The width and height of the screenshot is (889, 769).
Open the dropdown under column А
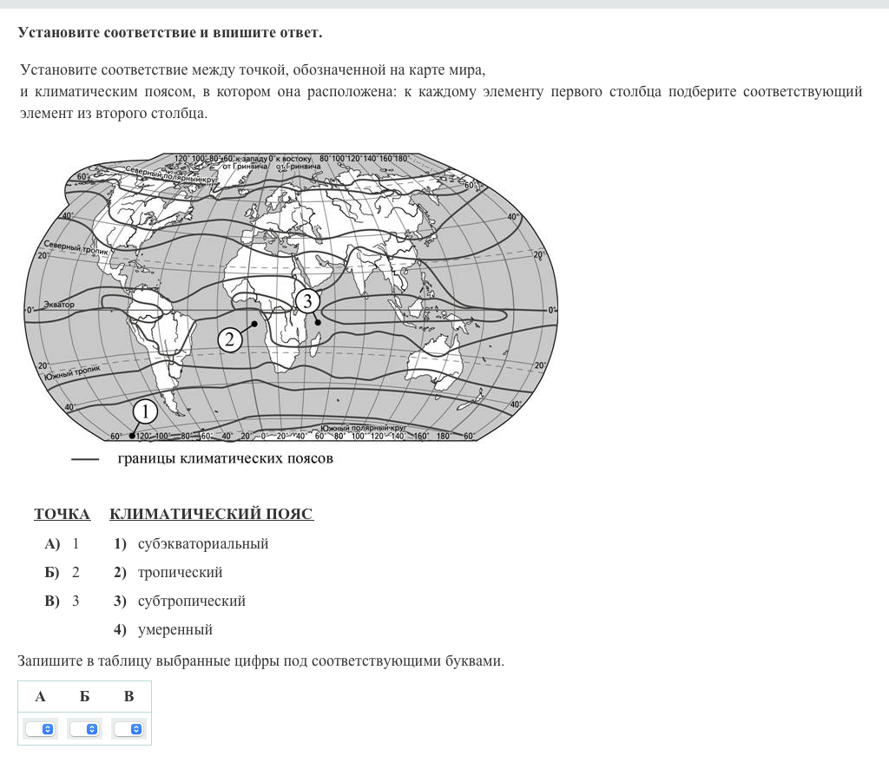pos(40,729)
